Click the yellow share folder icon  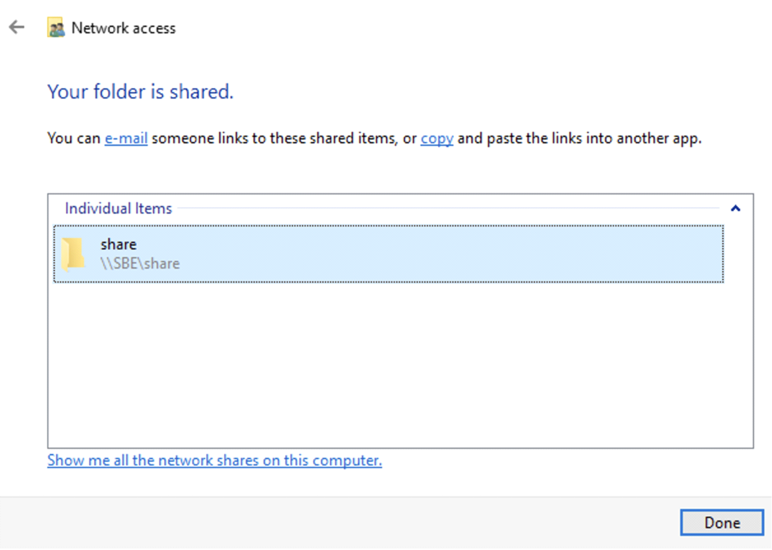(x=74, y=253)
